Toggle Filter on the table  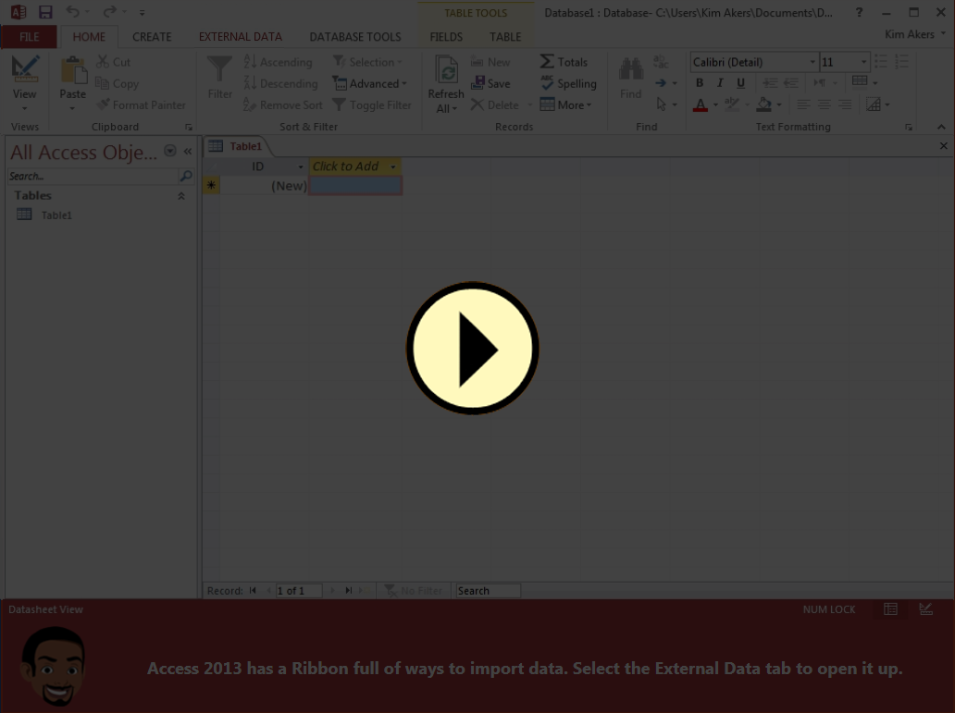click(x=372, y=104)
